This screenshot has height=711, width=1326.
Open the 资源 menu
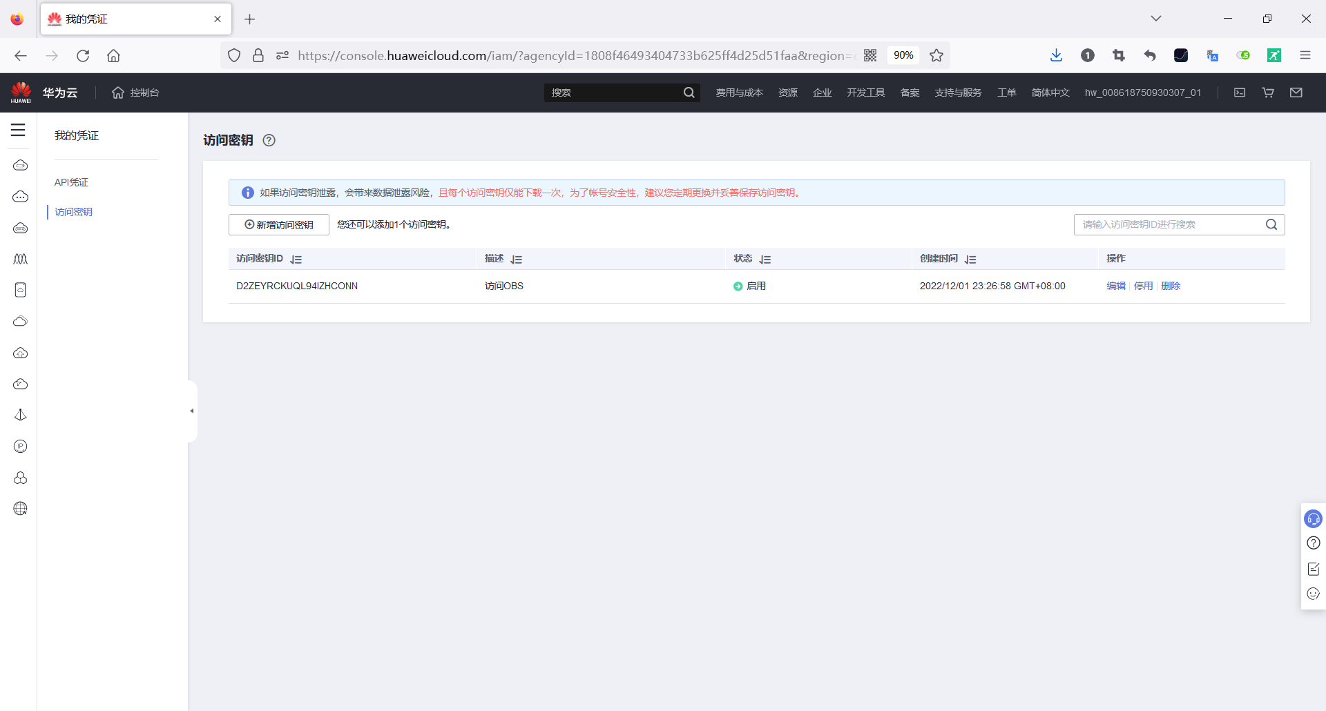click(788, 92)
